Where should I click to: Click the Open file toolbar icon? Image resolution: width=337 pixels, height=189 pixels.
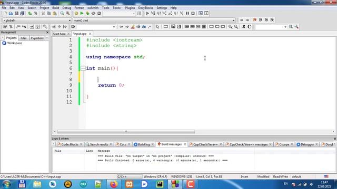coord(11,13)
